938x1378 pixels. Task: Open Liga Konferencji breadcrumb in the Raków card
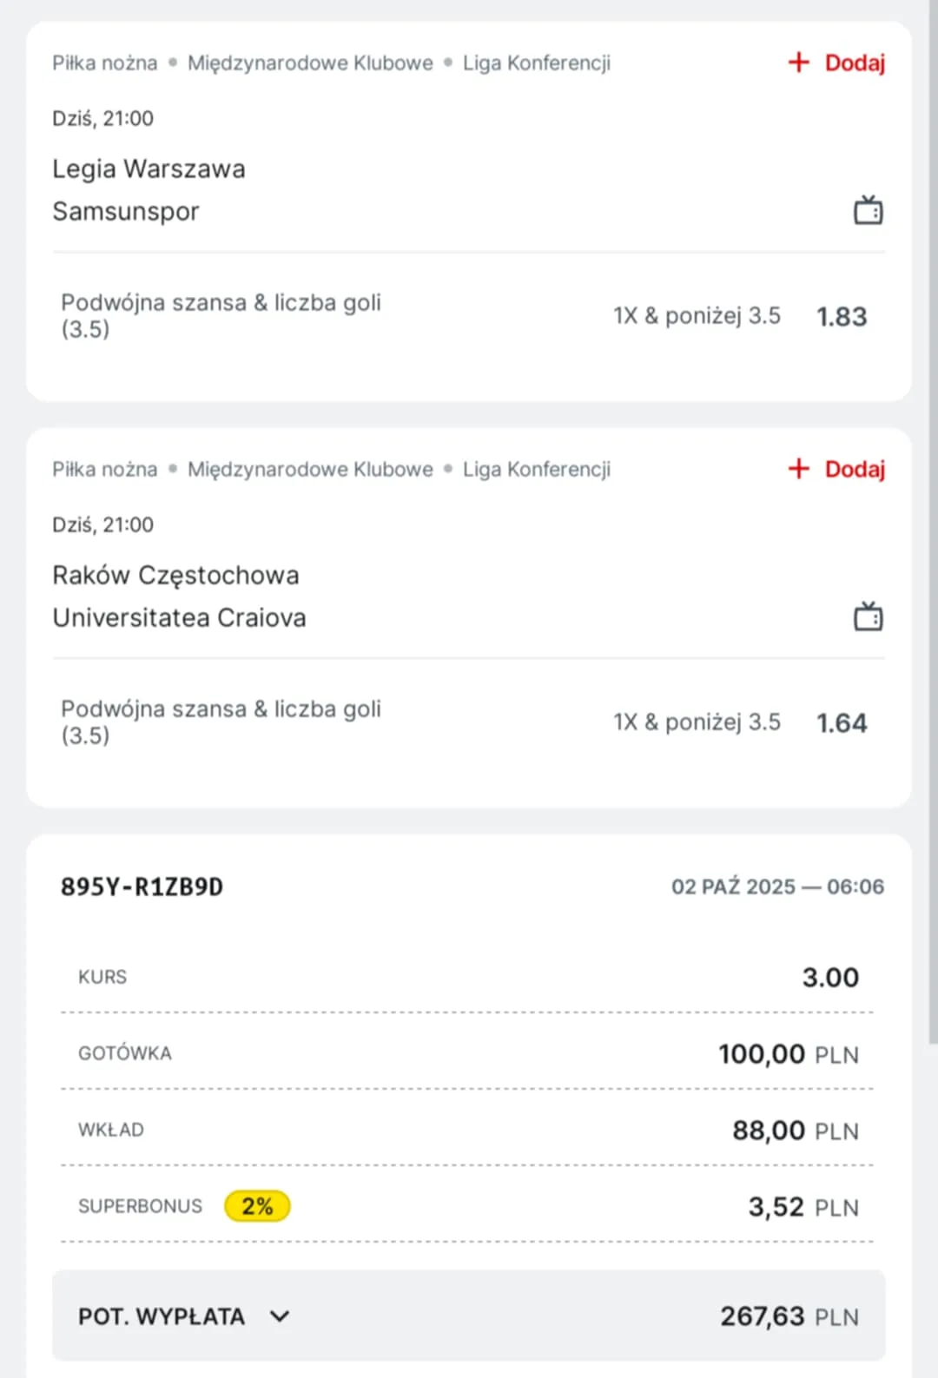pos(536,470)
